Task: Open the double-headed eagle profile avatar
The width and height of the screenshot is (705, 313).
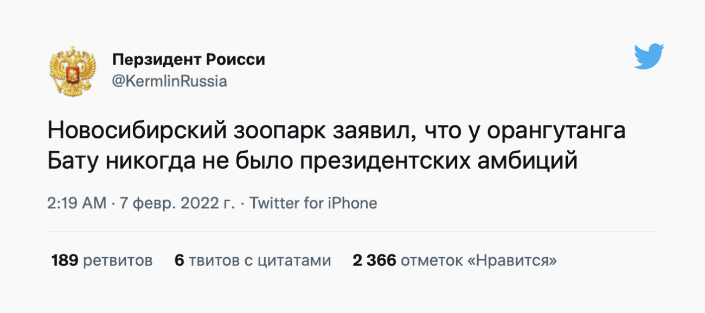Action: (x=73, y=71)
